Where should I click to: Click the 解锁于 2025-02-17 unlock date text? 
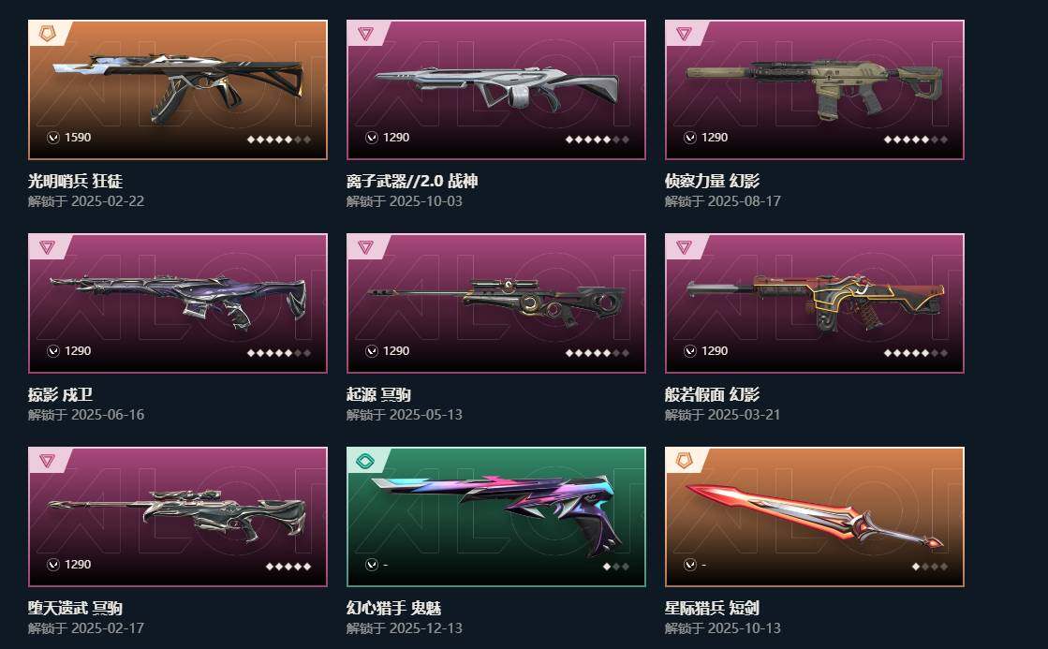[86, 628]
